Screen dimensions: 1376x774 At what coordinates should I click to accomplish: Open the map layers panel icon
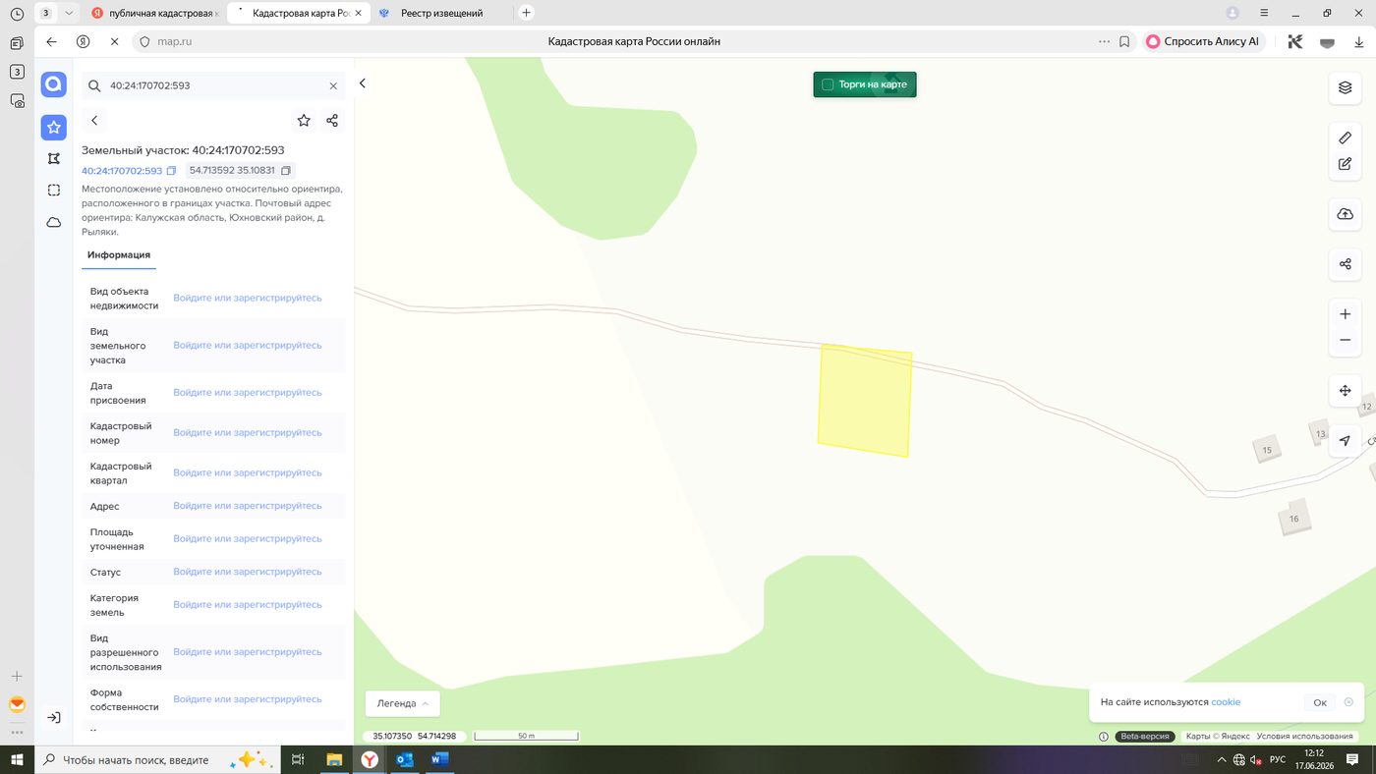[1345, 87]
